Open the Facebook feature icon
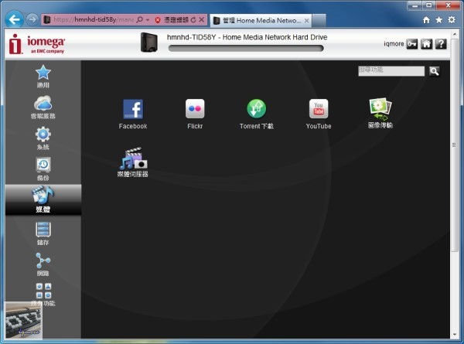This screenshot has height=344, width=464. click(133, 114)
